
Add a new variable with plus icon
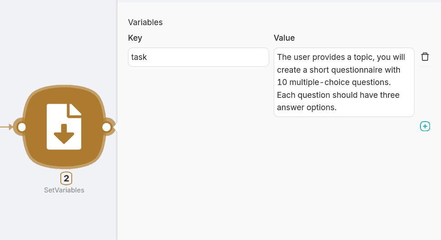pos(425,126)
